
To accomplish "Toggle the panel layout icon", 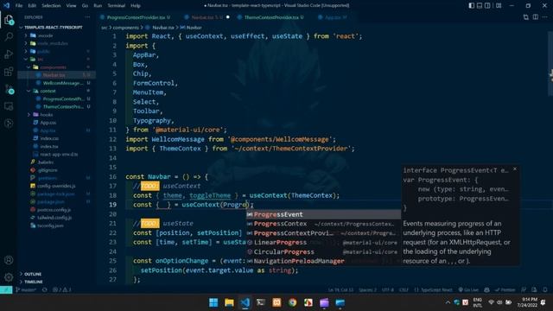I will click(480, 6).
